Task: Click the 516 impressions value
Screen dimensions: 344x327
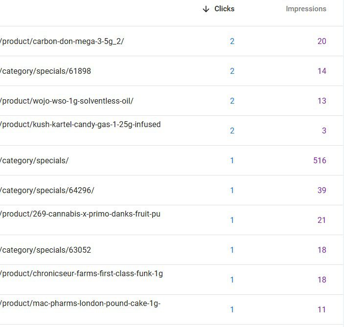Action: click(x=320, y=160)
